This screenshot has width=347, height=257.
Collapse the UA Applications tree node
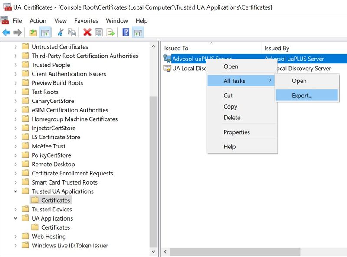tap(16, 219)
